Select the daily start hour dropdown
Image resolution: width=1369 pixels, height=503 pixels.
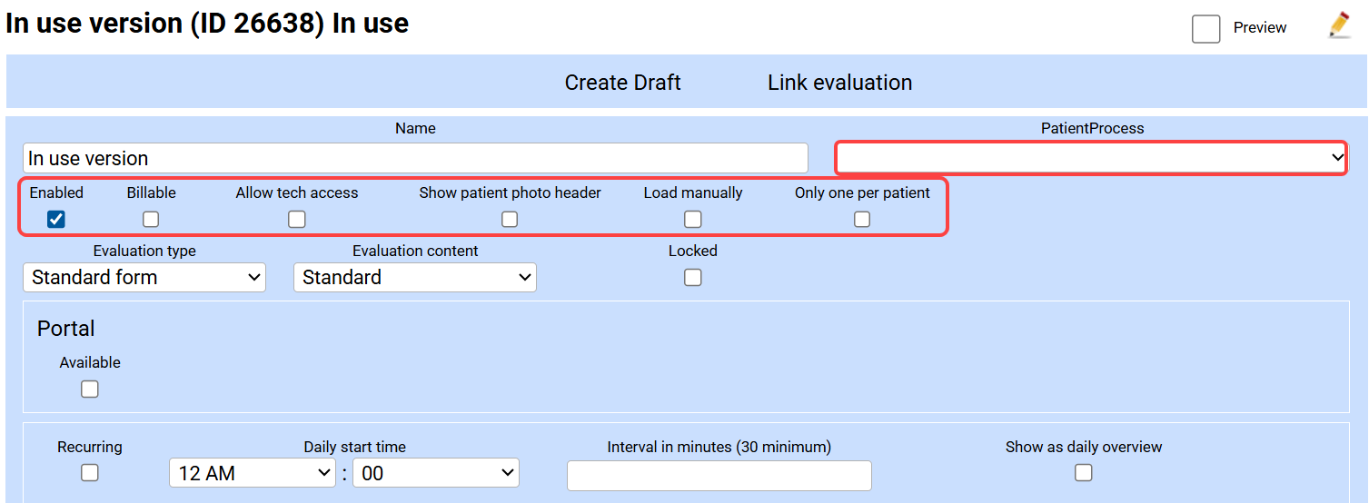pos(253,473)
